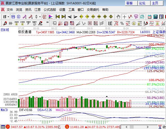Image resolution: width=166 pixels, height=129 pixels.
Task: Jump to last bar with skip-end arrow
Action: (63, 17)
